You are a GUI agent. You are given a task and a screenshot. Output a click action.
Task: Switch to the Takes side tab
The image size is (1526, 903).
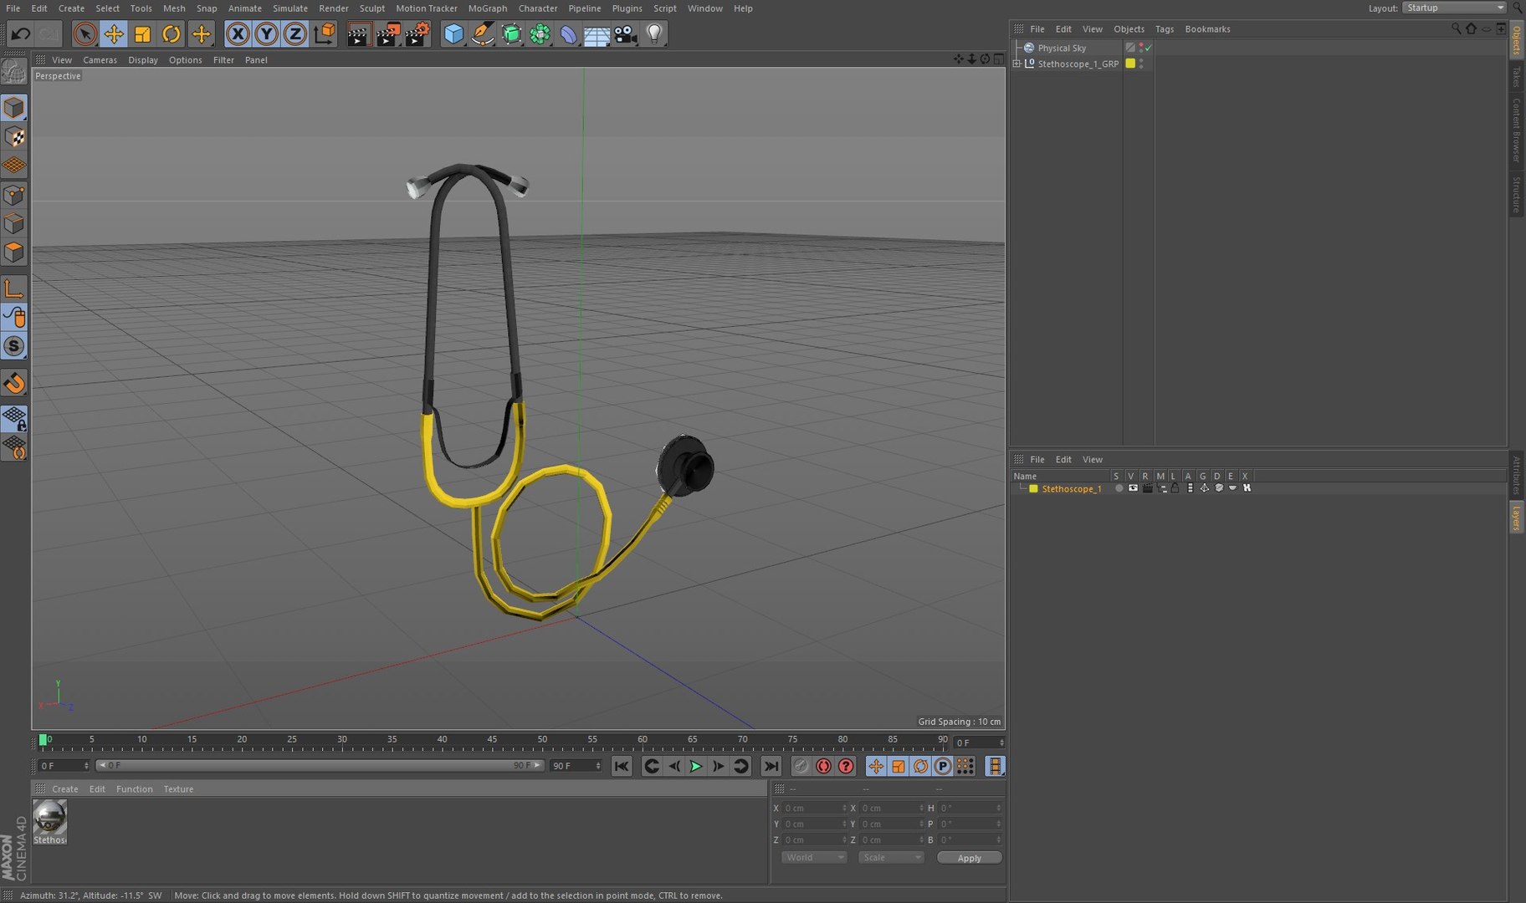coord(1516,76)
